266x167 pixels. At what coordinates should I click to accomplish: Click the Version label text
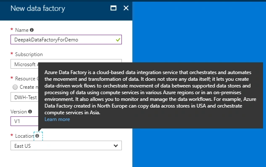tap(18, 112)
